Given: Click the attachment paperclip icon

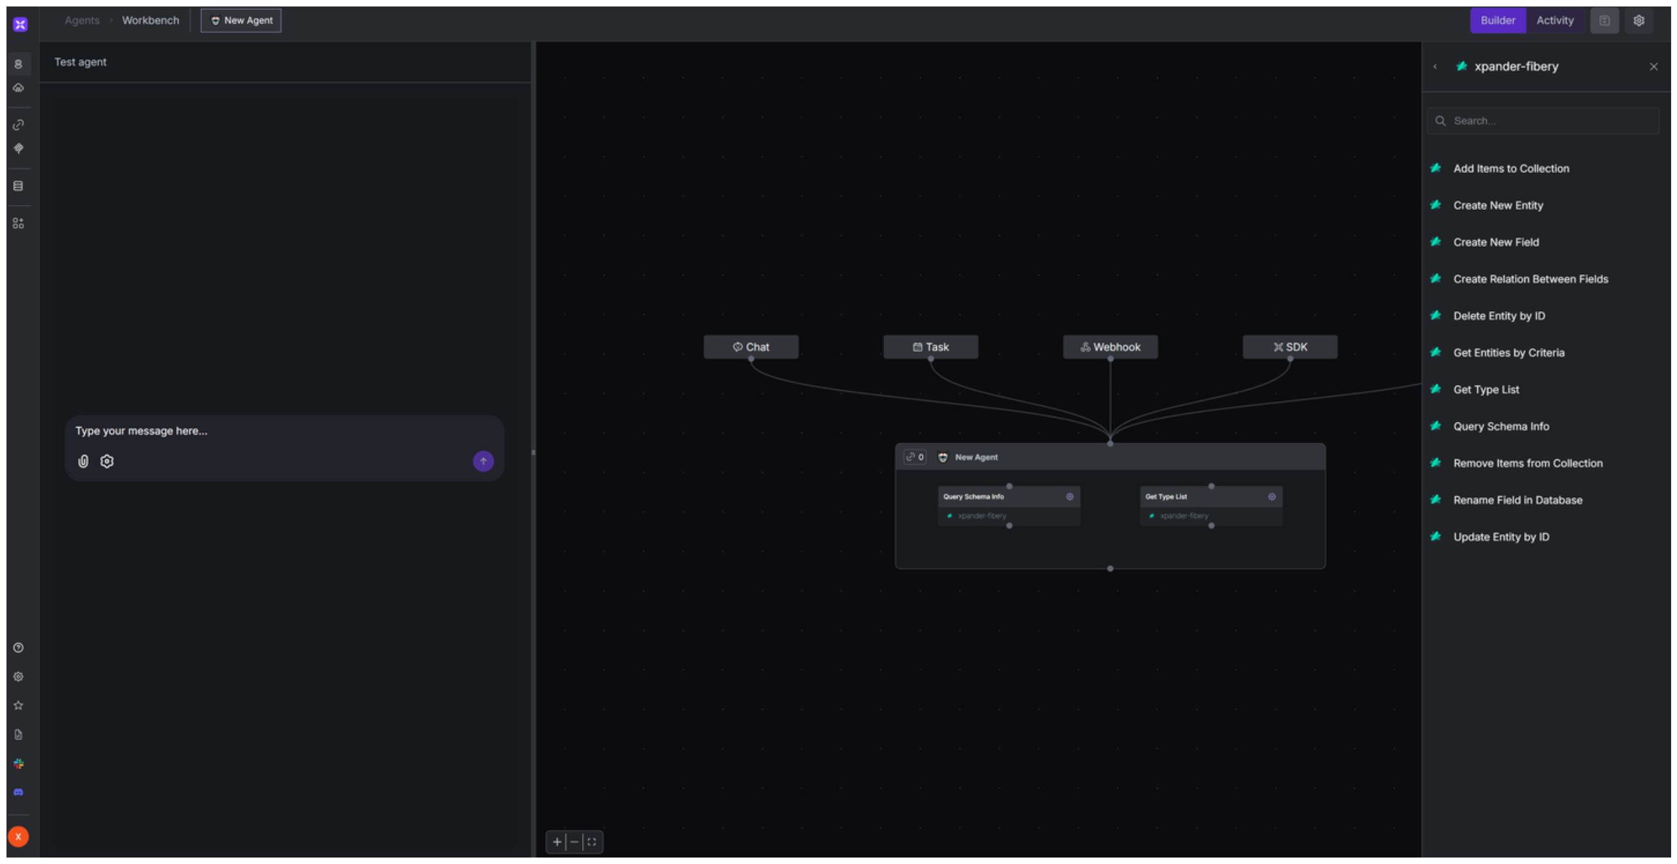Looking at the screenshot, I should pyautogui.click(x=83, y=461).
